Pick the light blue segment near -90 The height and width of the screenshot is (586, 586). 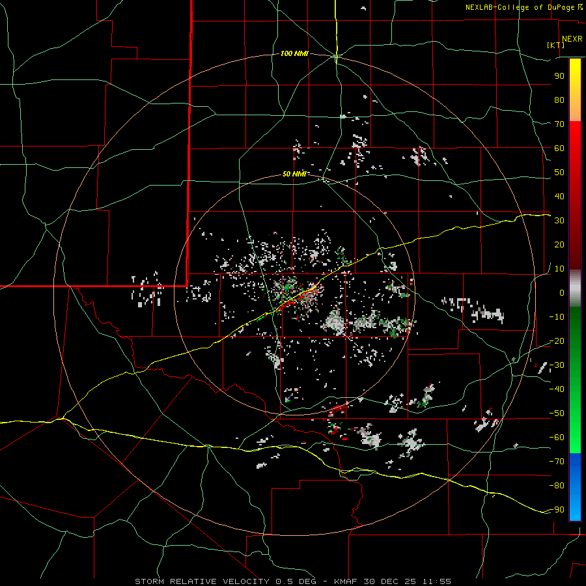click(x=575, y=510)
